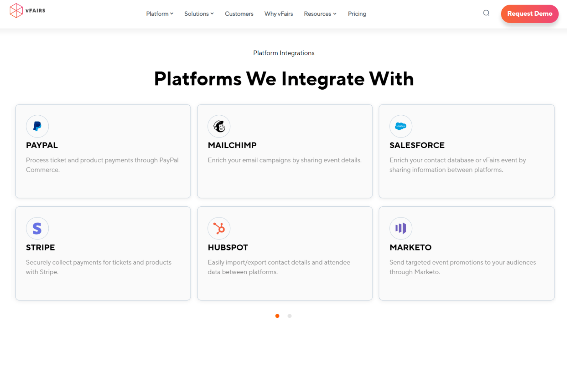Click the MARKETO card heading
This screenshot has height=378, width=567.
click(410, 248)
